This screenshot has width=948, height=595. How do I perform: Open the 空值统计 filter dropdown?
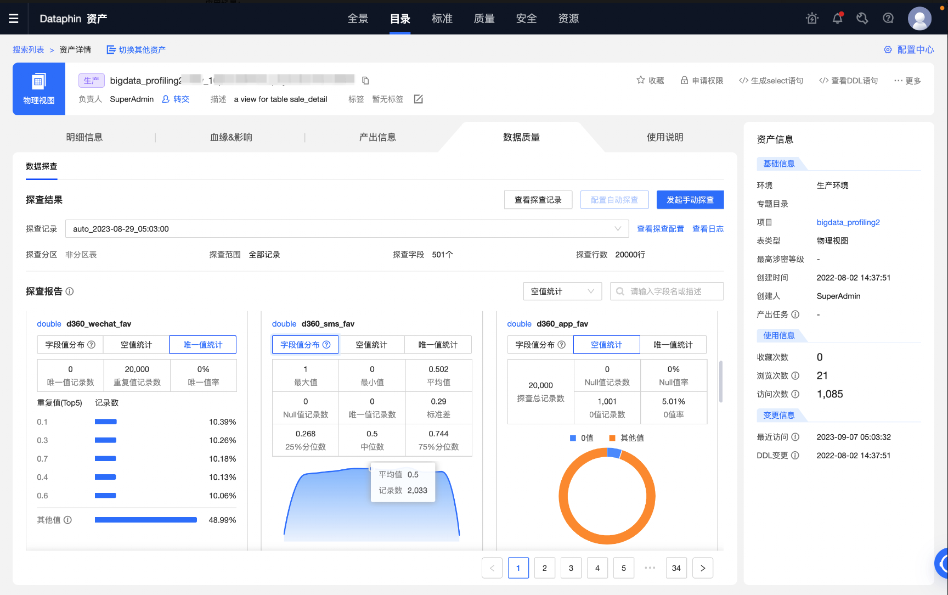pos(562,291)
